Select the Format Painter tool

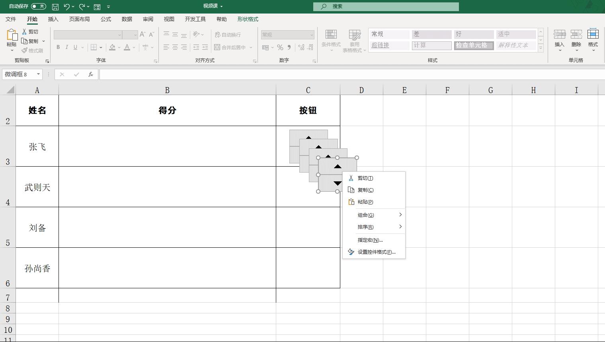pos(33,51)
